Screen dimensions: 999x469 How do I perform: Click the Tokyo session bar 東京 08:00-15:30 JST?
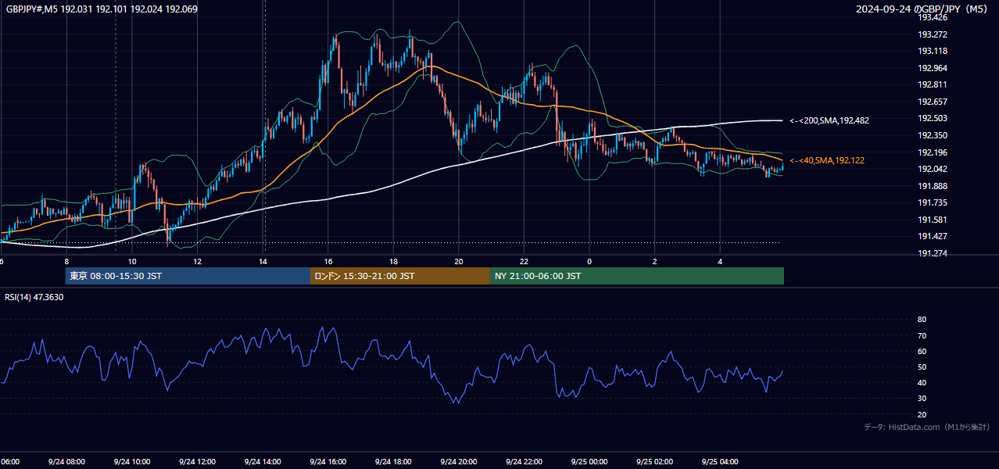188,276
